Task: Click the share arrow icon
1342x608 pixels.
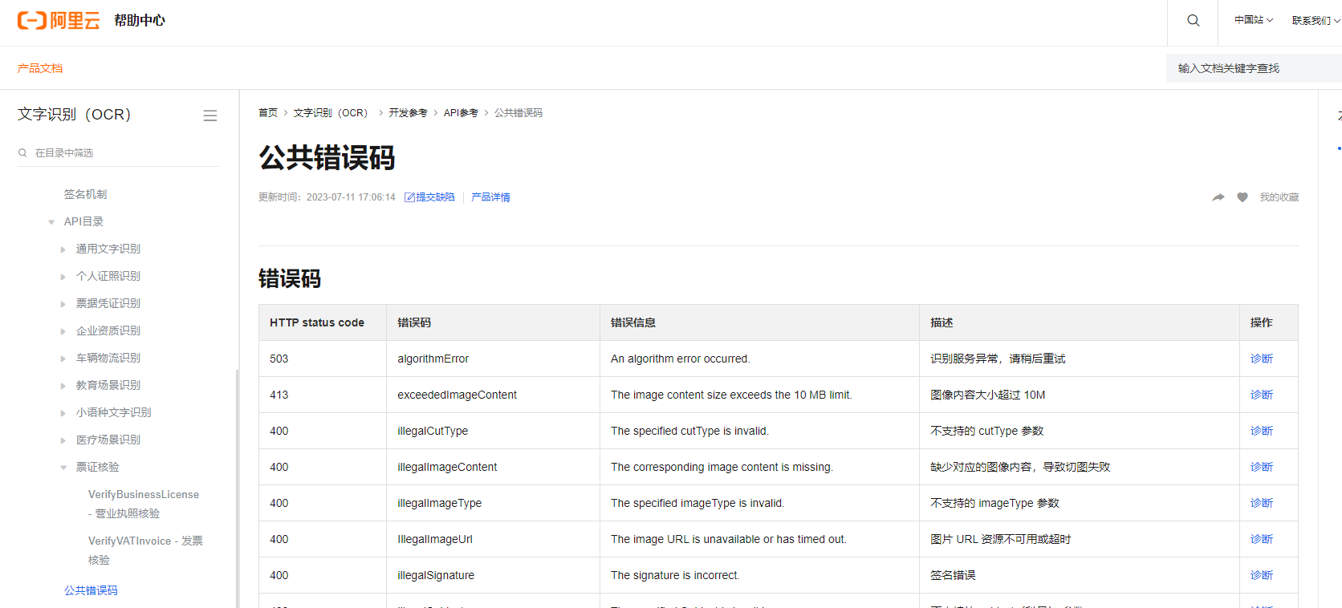Action: point(1218,197)
